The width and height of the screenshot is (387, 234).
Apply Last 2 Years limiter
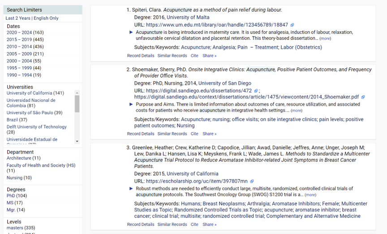(x=18, y=18)
